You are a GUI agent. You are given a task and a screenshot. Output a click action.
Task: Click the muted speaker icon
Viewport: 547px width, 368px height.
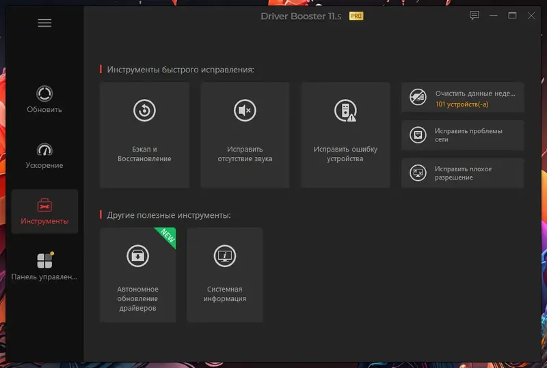point(245,111)
